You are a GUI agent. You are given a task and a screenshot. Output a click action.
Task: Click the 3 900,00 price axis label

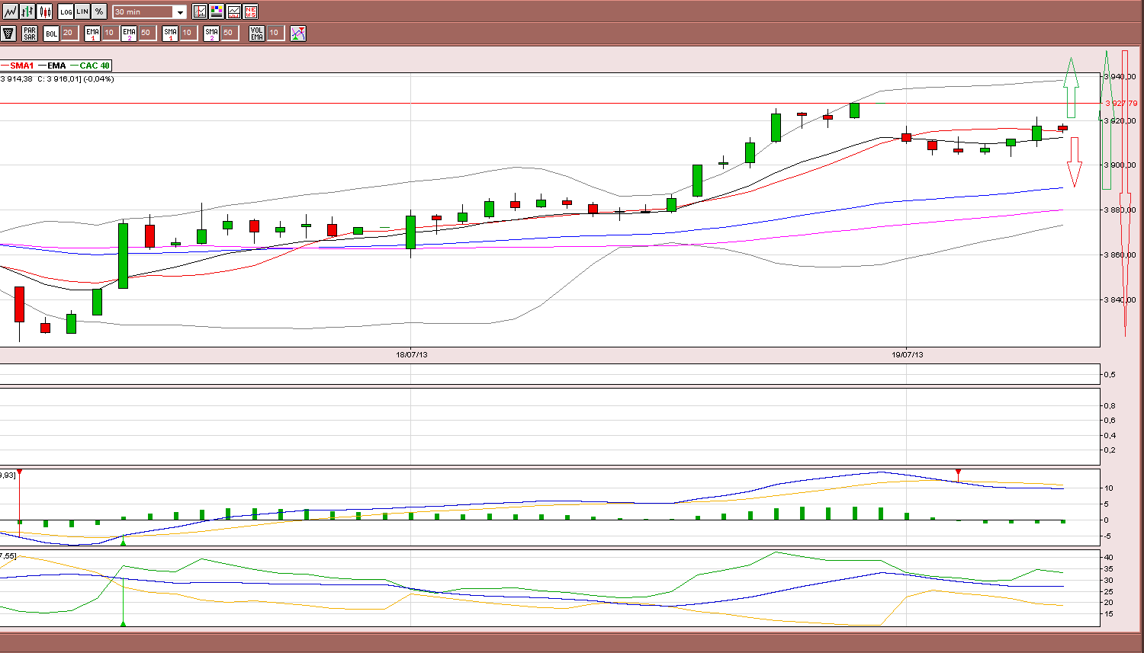click(x=1121, y=165)
